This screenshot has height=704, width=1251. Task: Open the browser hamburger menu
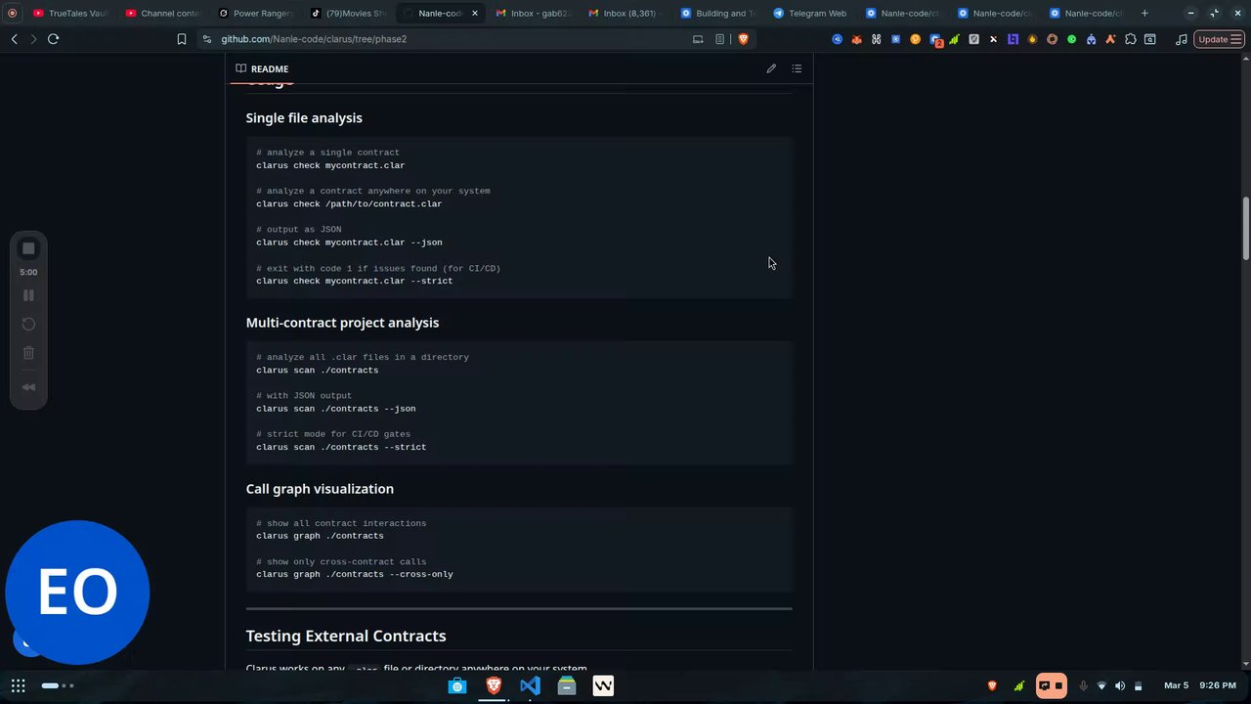click(1238, 39)
